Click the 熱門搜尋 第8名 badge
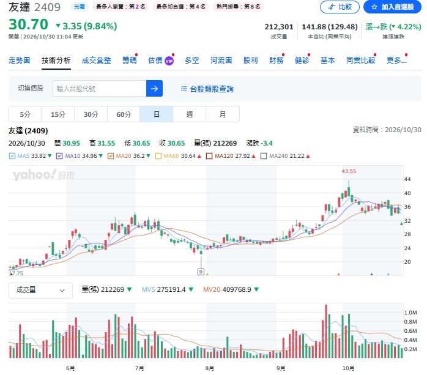This screenshot has width=427, height=375. [x=239, y=7]
